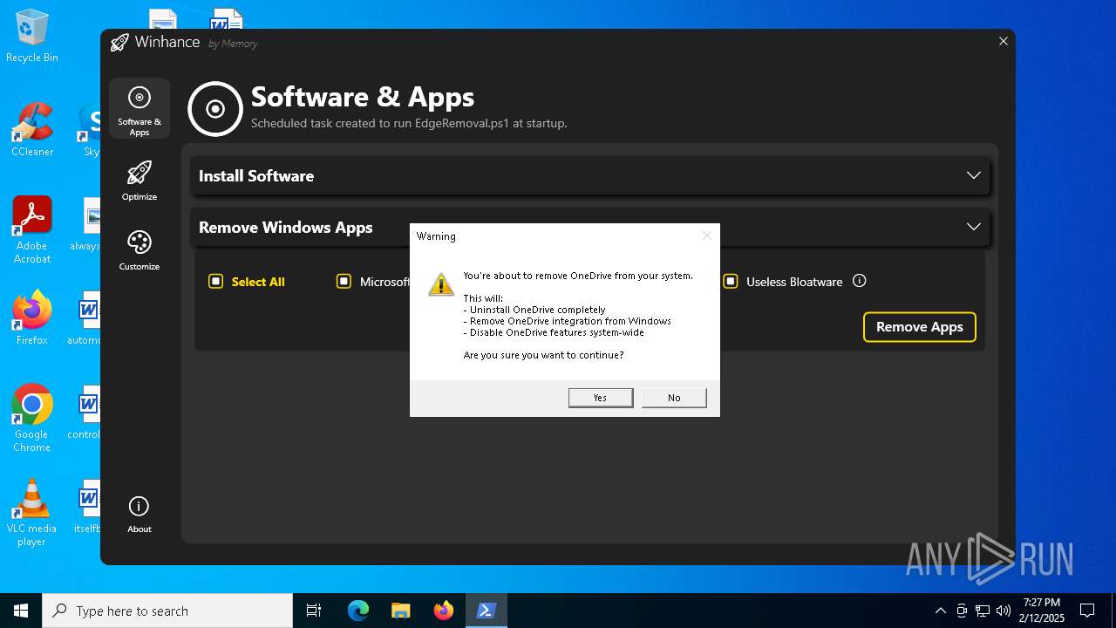Open the Software & Apps sidebar section

139,109
